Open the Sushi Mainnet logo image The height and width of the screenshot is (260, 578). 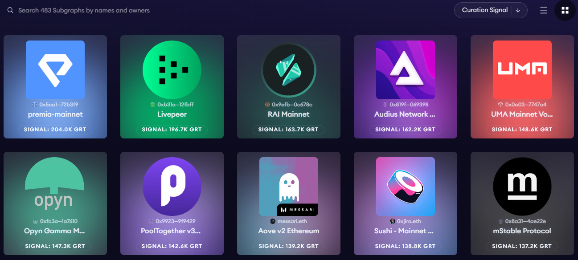point(406,187)
